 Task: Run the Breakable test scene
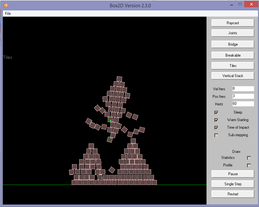click(x=233, y=55)
